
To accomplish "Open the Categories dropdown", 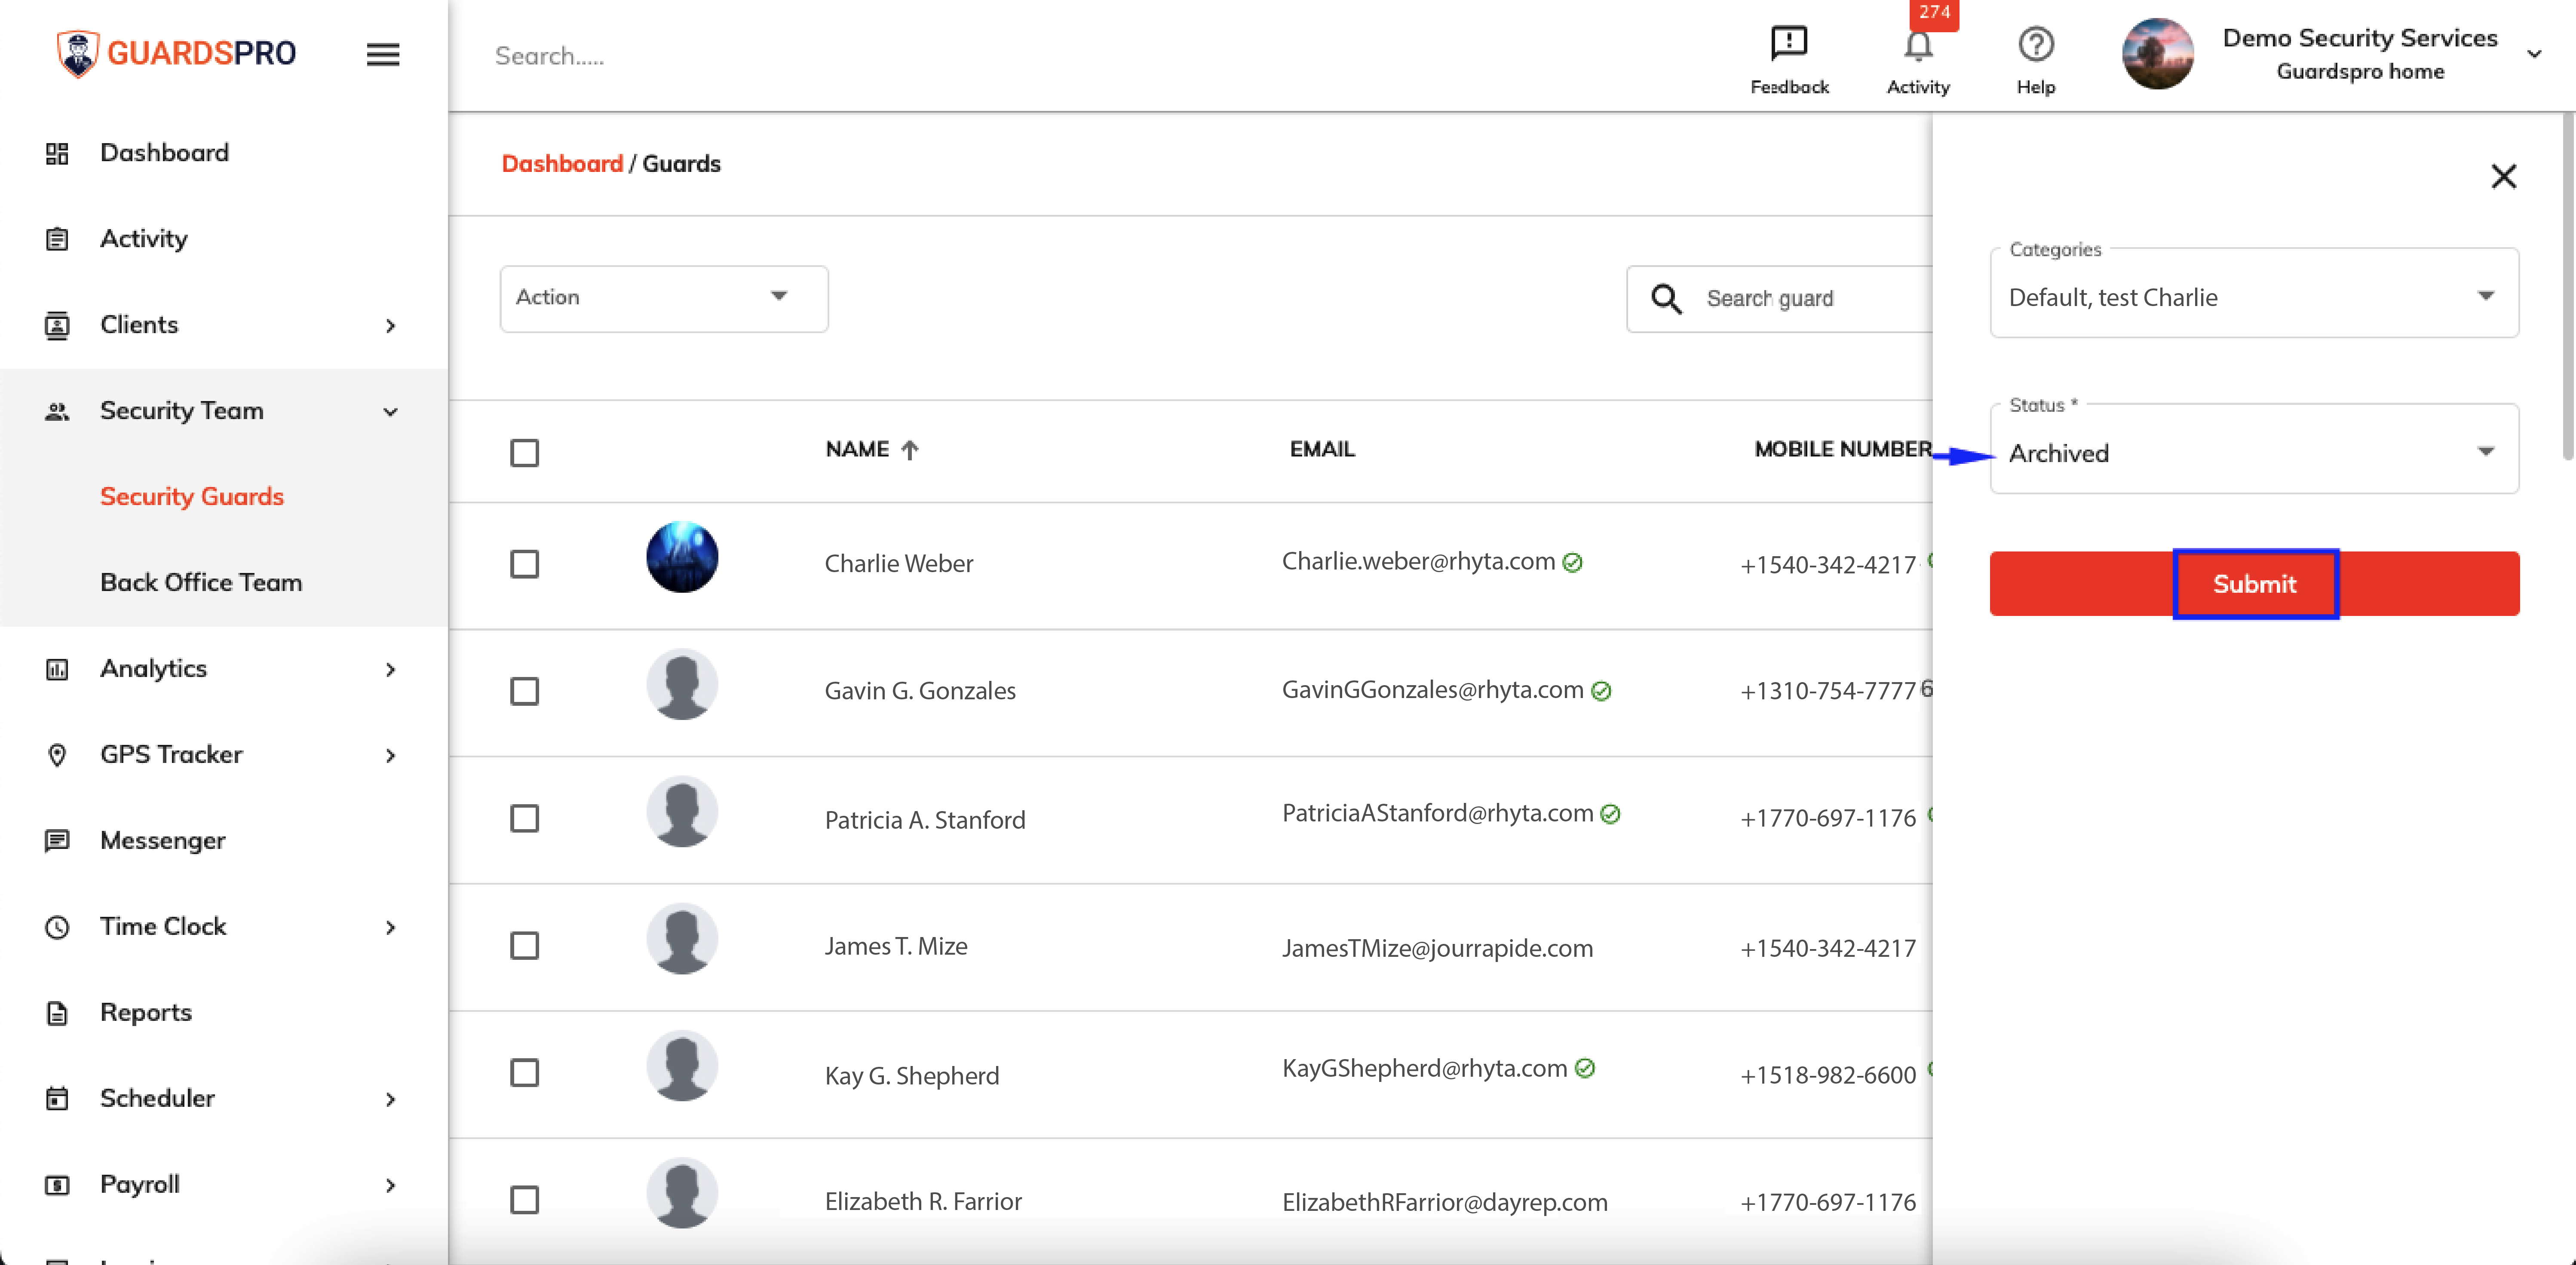I will pos(2254,294).
